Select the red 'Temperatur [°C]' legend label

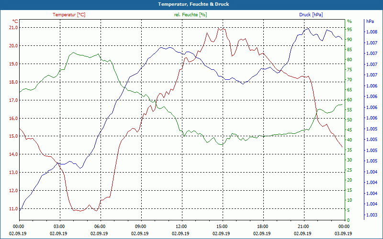point(69,15)
